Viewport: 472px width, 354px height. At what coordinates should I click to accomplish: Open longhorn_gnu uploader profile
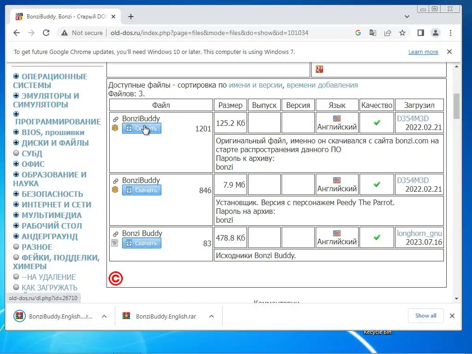coord(419,233)
